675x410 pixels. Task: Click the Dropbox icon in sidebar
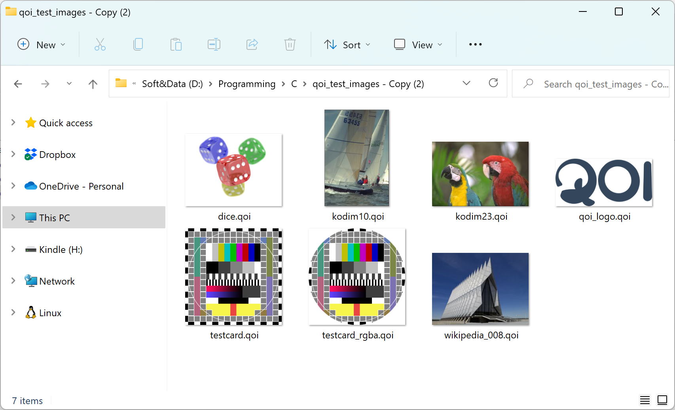coord(30,154)
